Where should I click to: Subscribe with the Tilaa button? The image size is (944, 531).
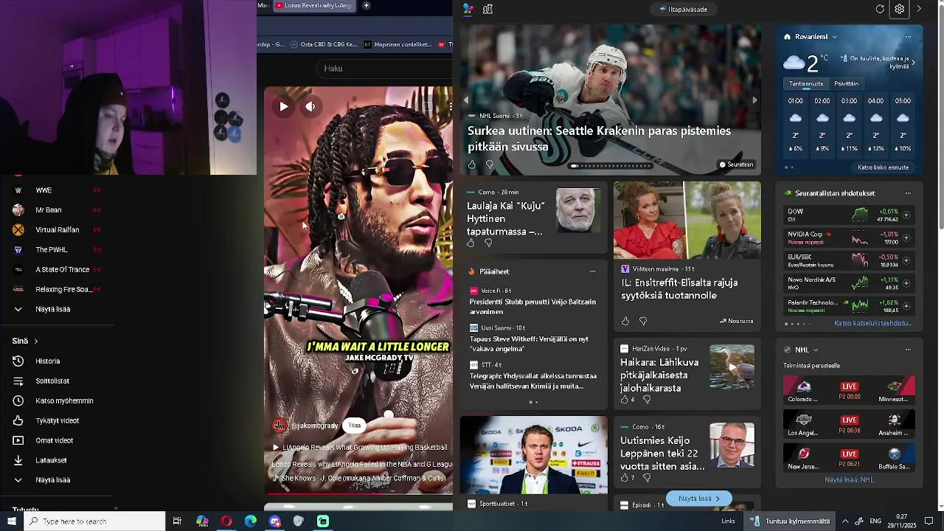[x=355, y=426]
